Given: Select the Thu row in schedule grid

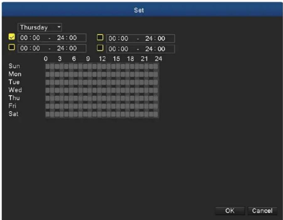Looking at the screenshot, I should [102, 98].
